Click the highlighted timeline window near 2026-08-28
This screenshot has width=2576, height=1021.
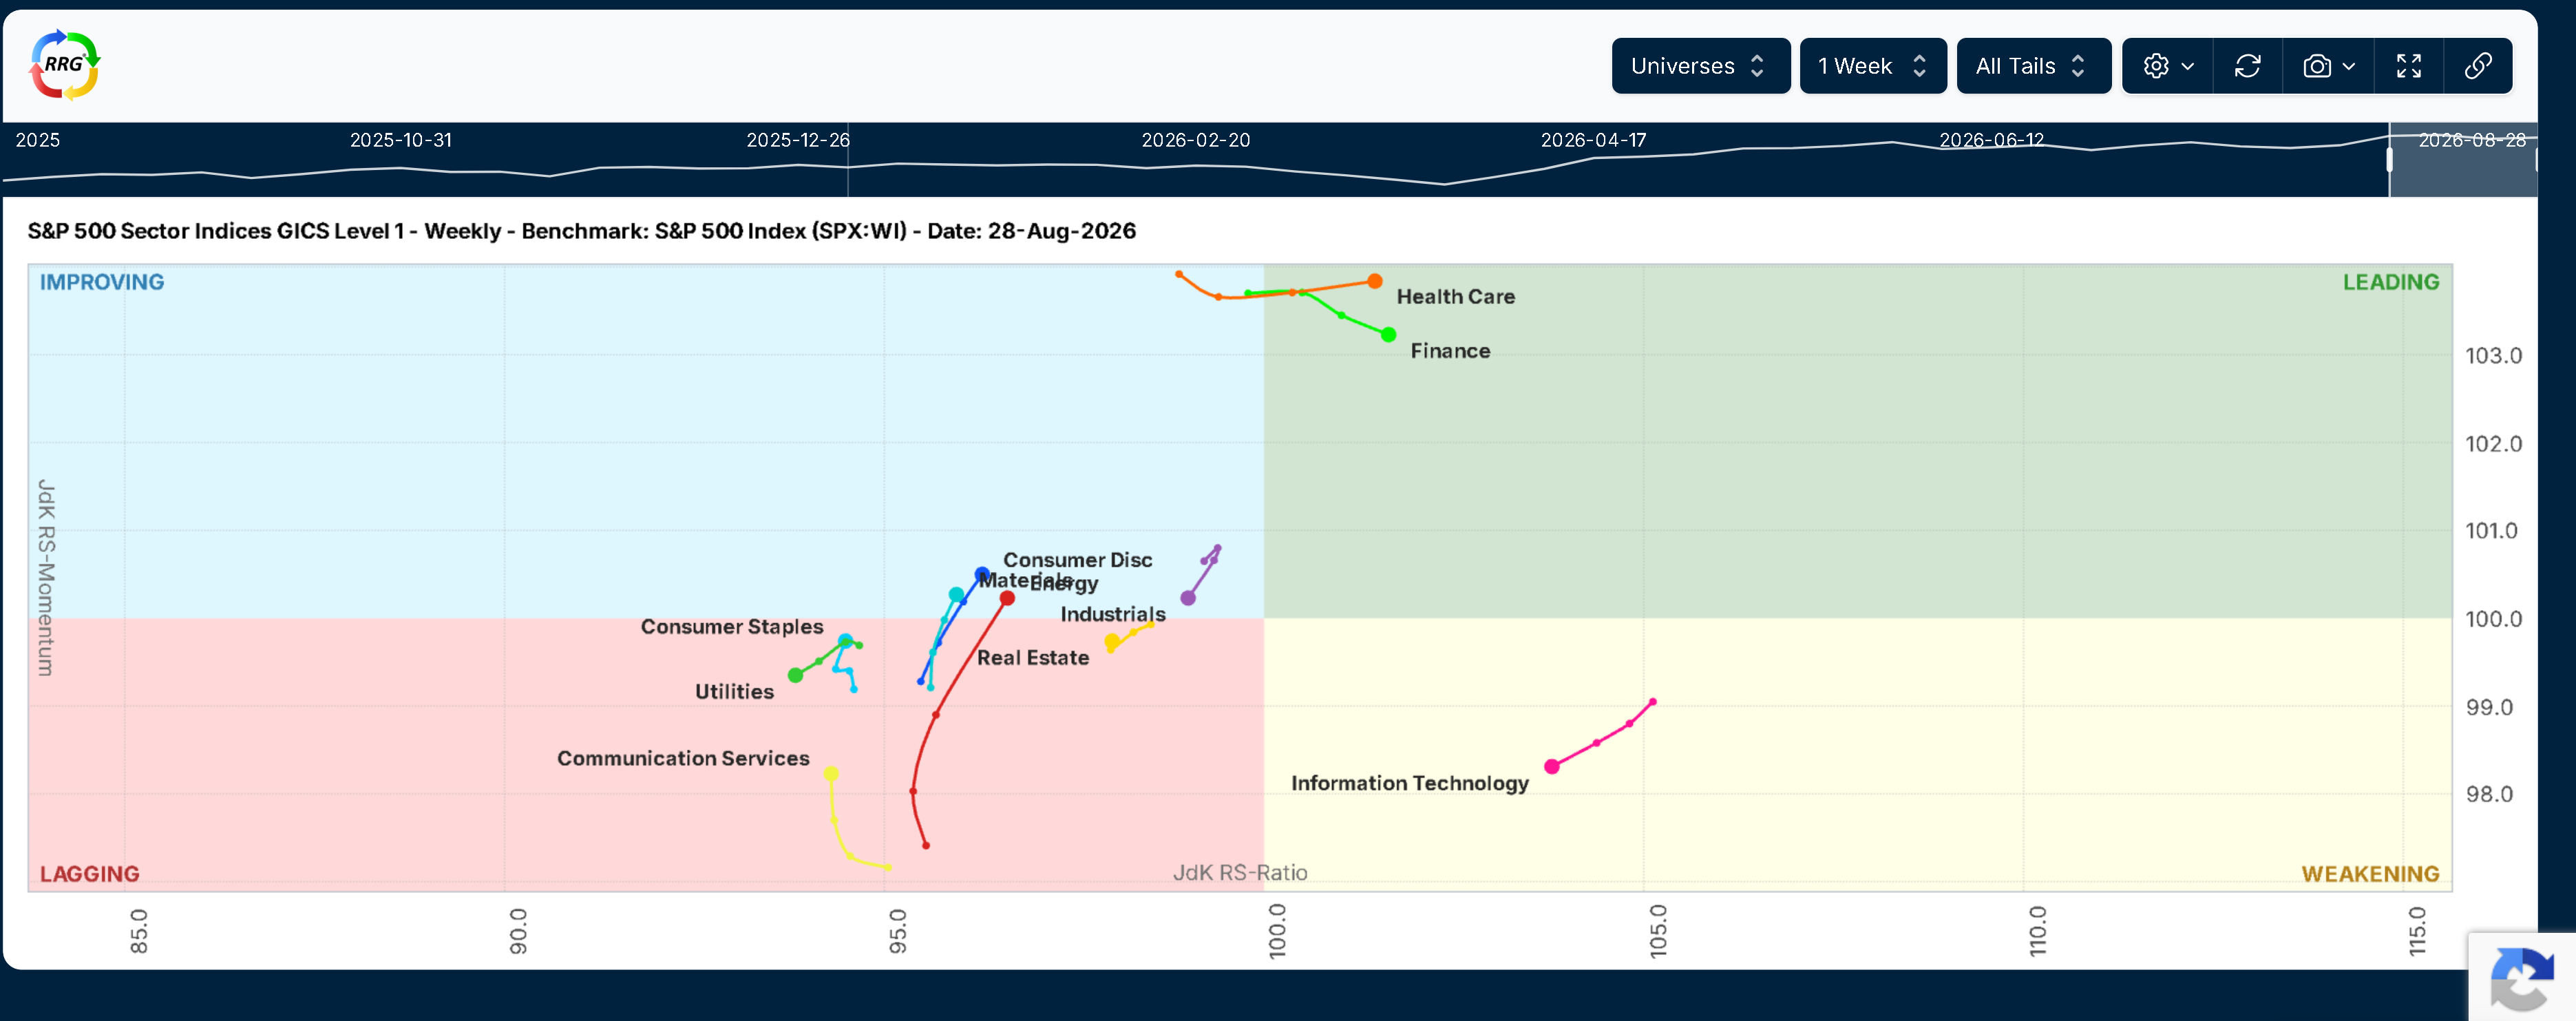coord(2463,160)
